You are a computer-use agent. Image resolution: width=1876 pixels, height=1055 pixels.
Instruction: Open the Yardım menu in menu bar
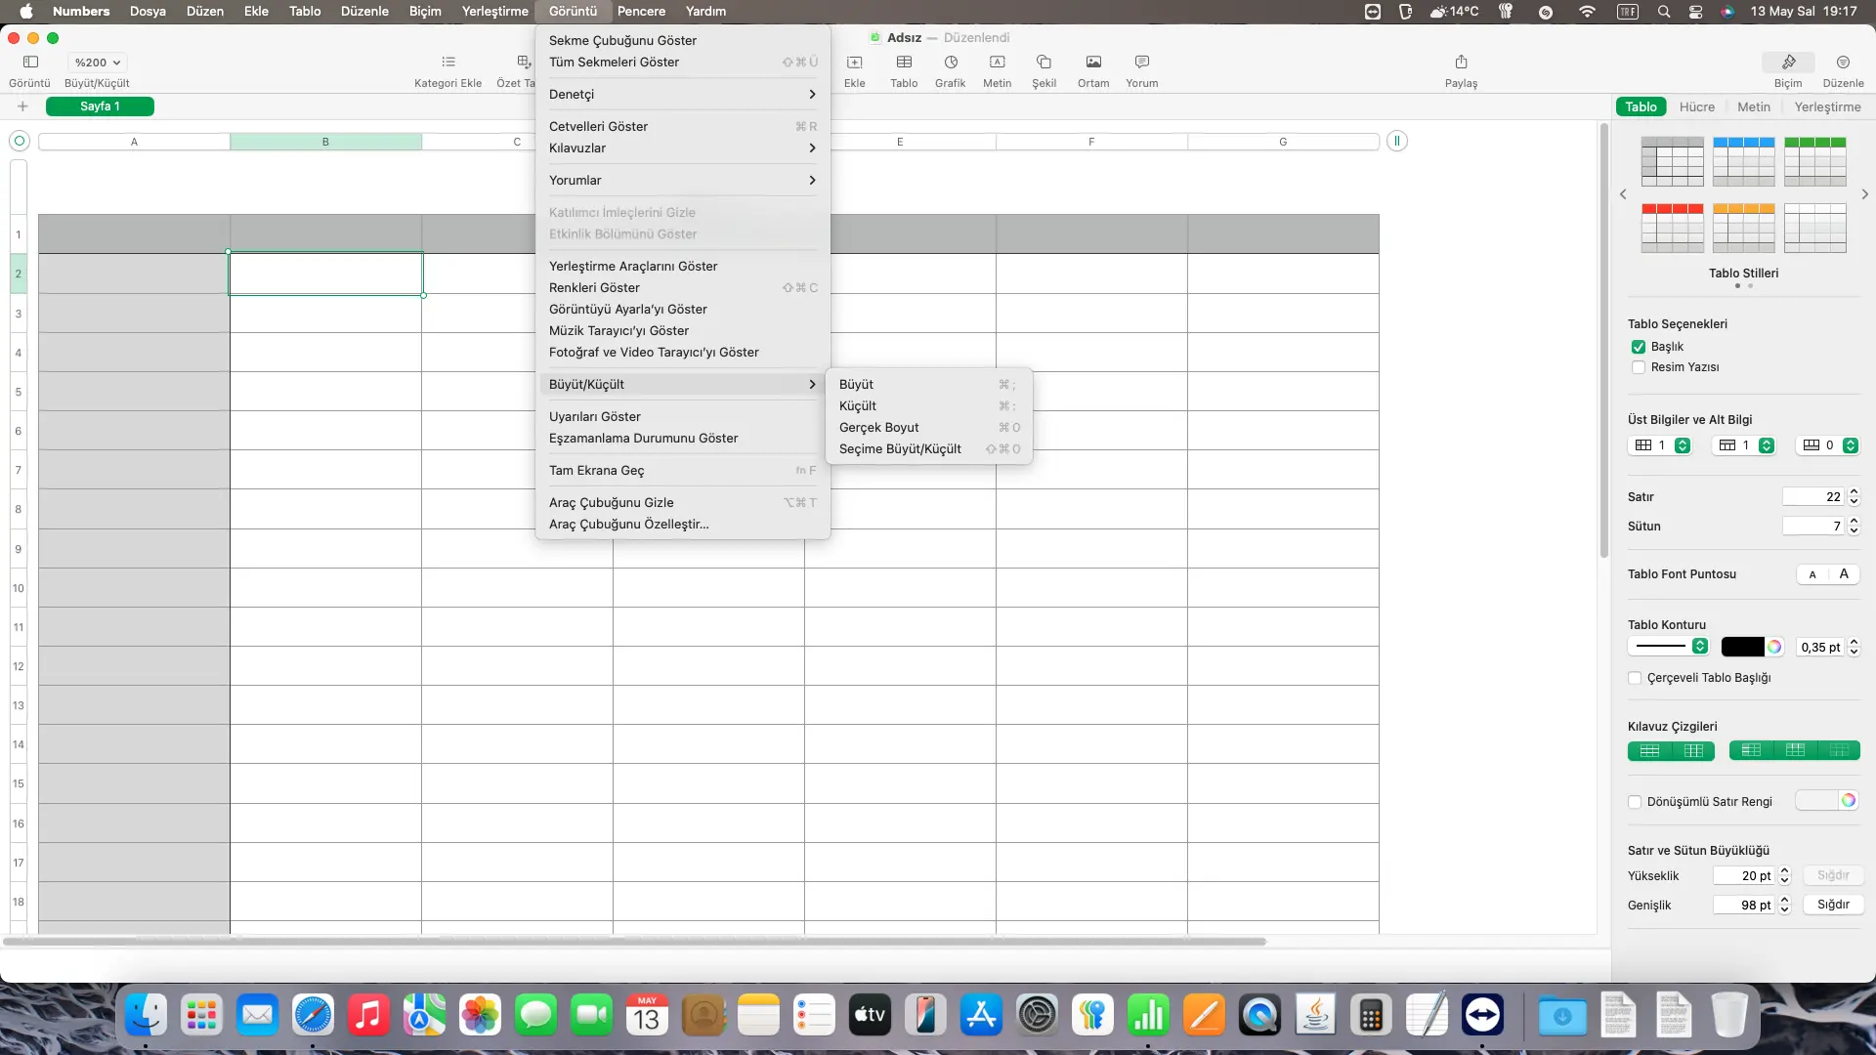705,12
